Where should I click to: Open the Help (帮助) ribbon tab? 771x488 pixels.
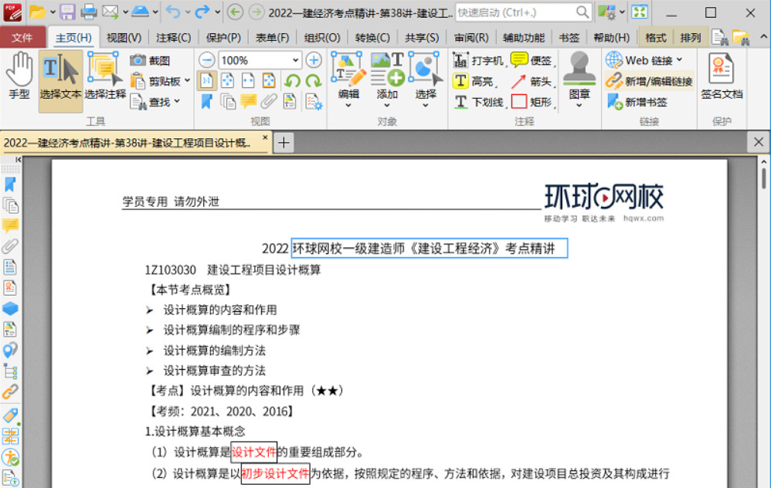coord(612,38)
